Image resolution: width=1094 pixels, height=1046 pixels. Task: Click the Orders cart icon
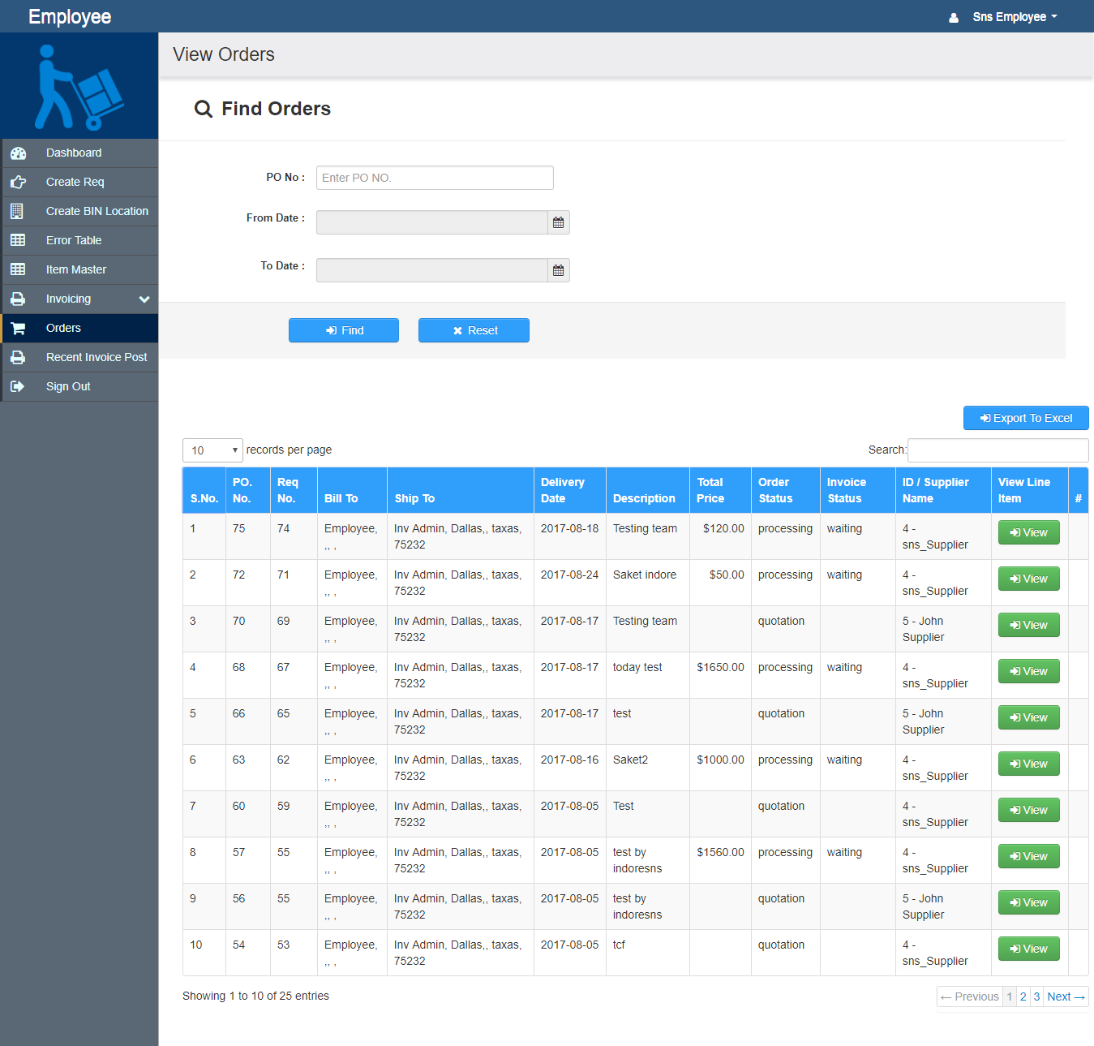[x=18, y=328]
